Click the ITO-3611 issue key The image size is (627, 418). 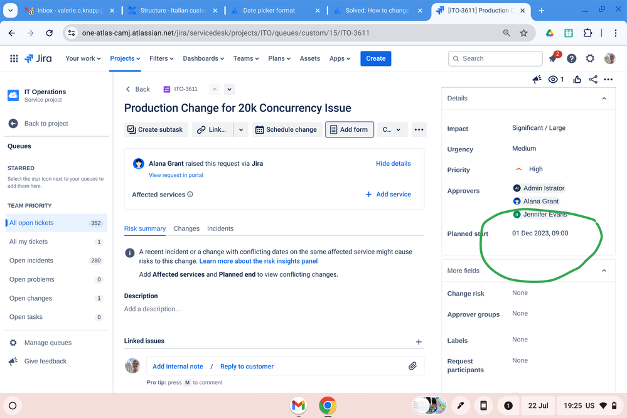pyautogui.click(x=186, y=88)
